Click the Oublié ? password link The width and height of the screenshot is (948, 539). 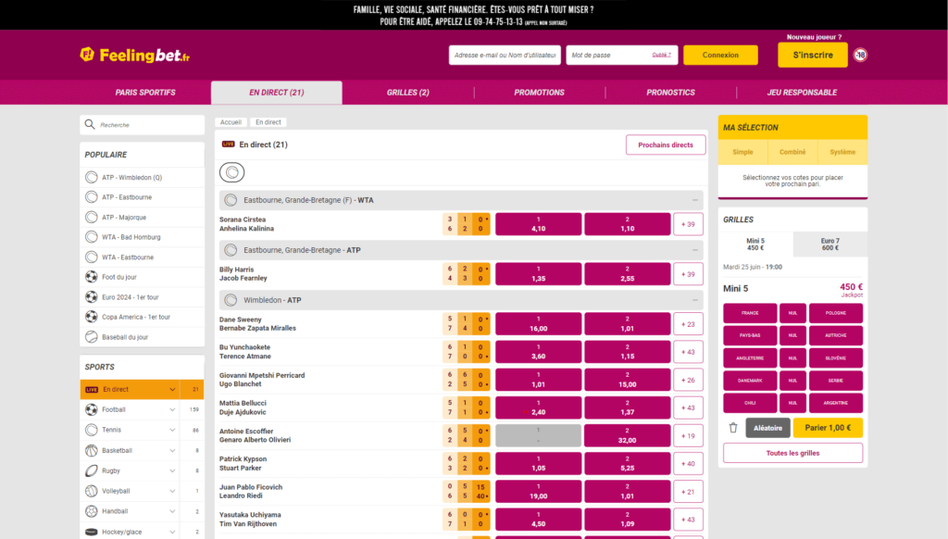(661, 55)
